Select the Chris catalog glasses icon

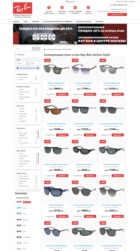pos(19,231)
